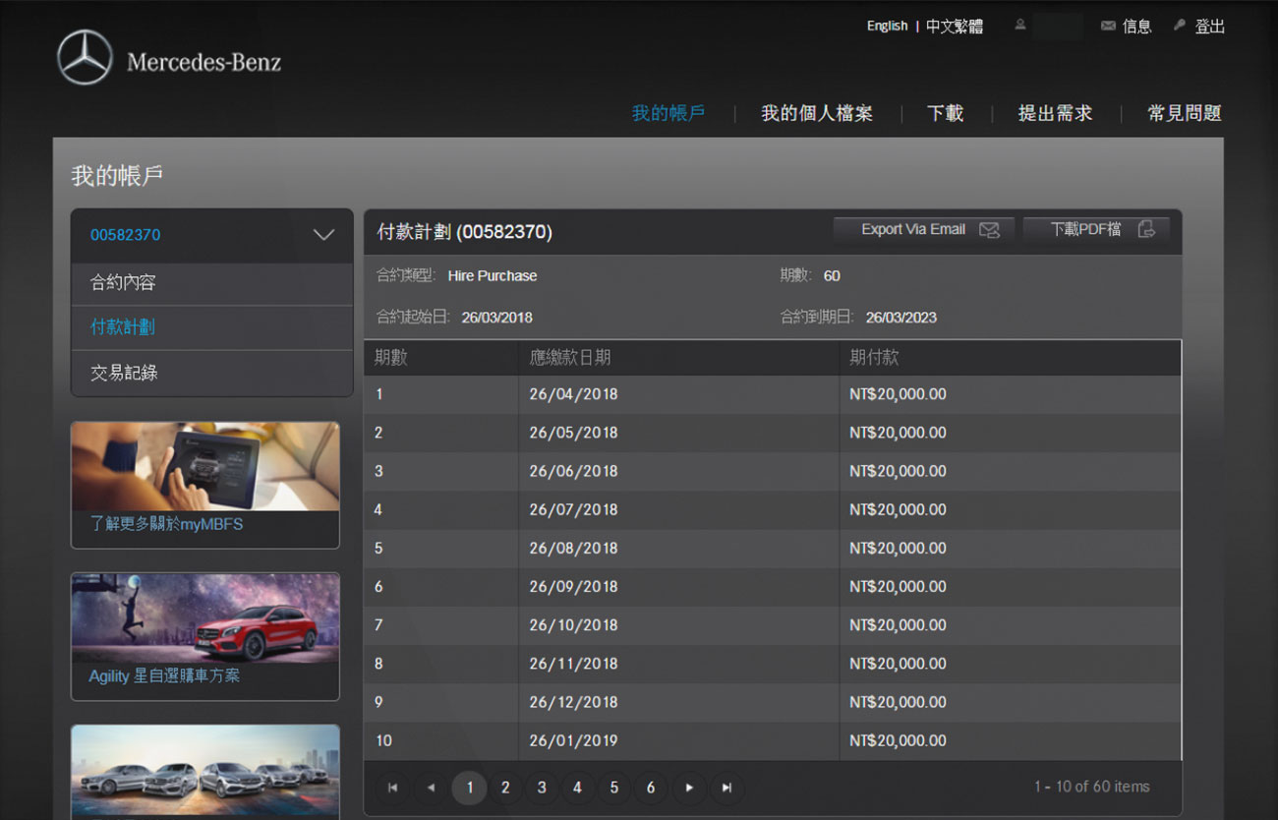Click due date 26/12/2018
This screenshot has width=1278, height=820.
pyautogui.click(x=573, y=702)
